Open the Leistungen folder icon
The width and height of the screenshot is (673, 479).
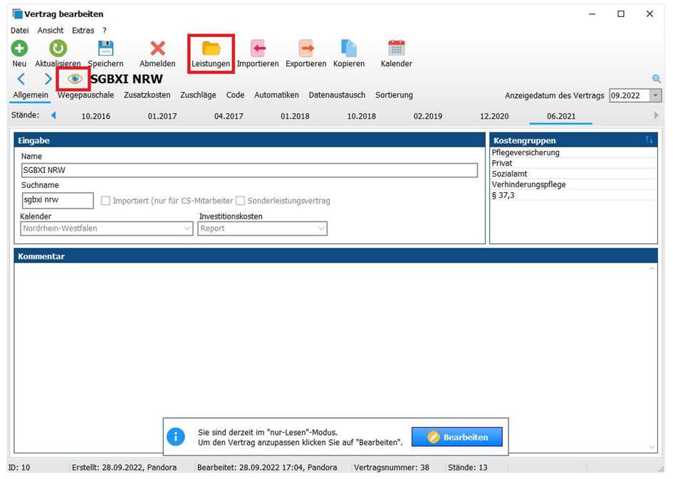click(x=211, y=48)
